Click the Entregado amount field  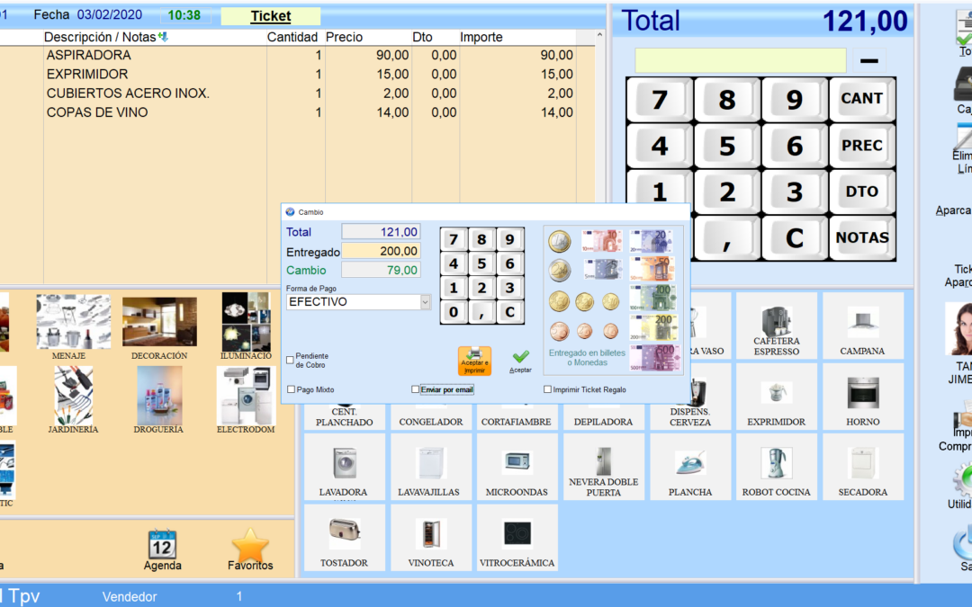pos(381,251)
